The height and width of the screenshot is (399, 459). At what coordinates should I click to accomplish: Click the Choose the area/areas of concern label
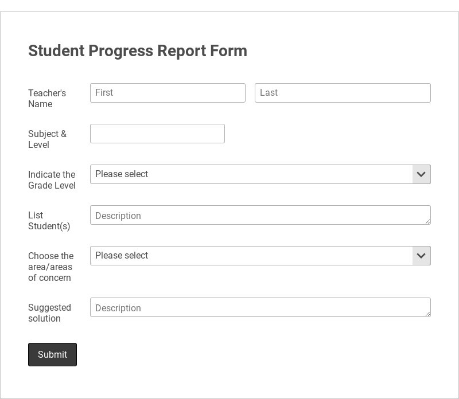[x=50, y=267]
